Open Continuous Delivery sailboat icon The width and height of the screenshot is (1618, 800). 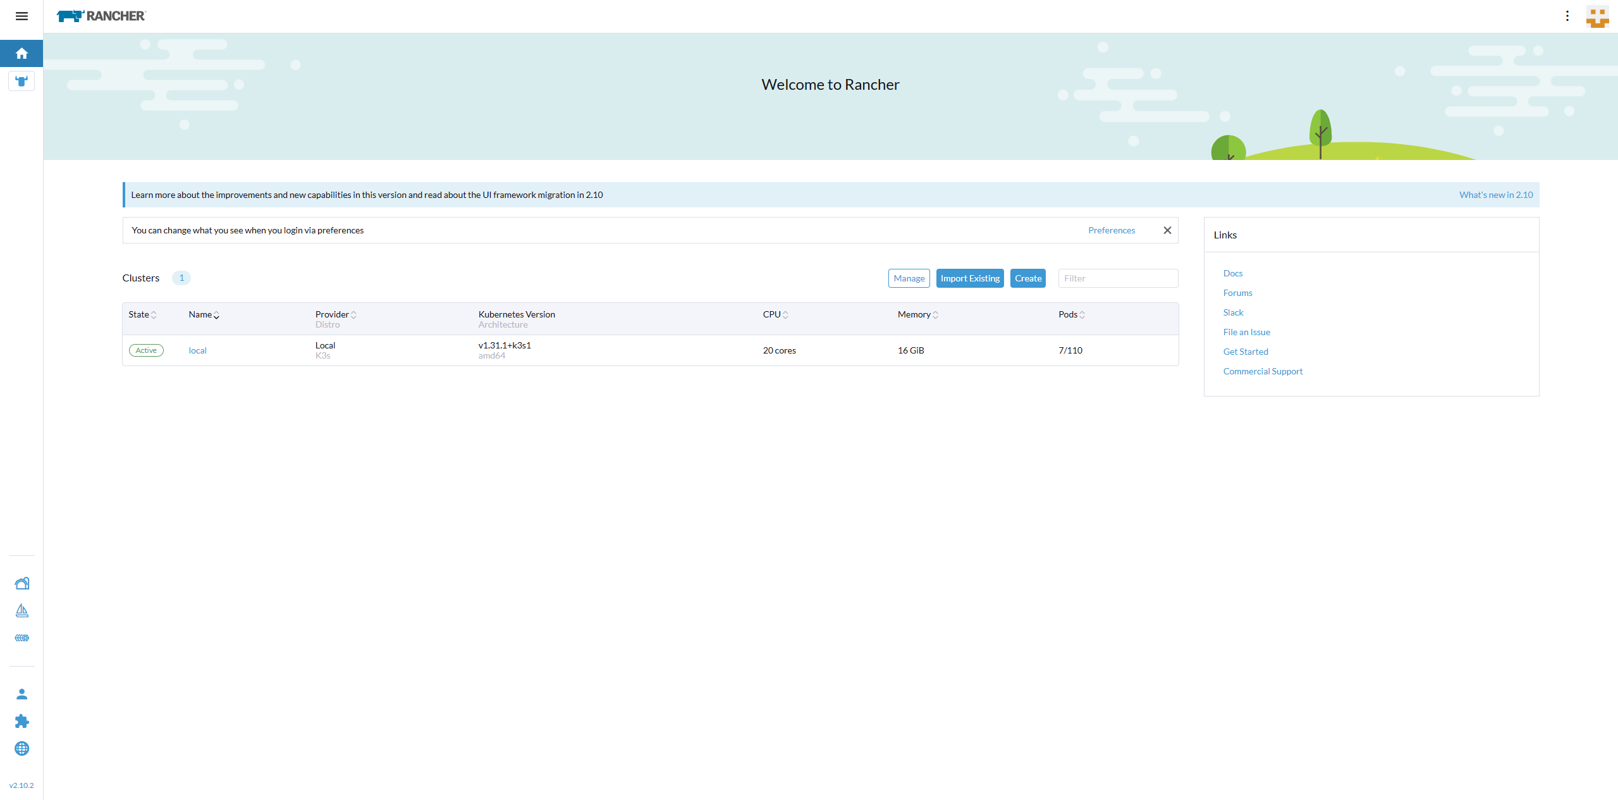[x=21, y=610]
